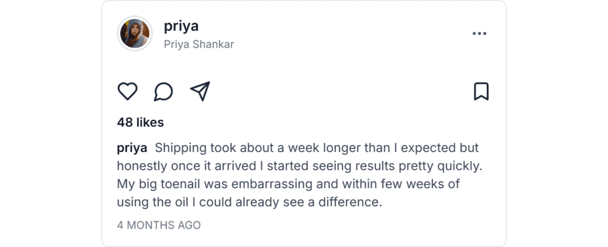Click bold priya username in the caption

(x=132, y=148)
